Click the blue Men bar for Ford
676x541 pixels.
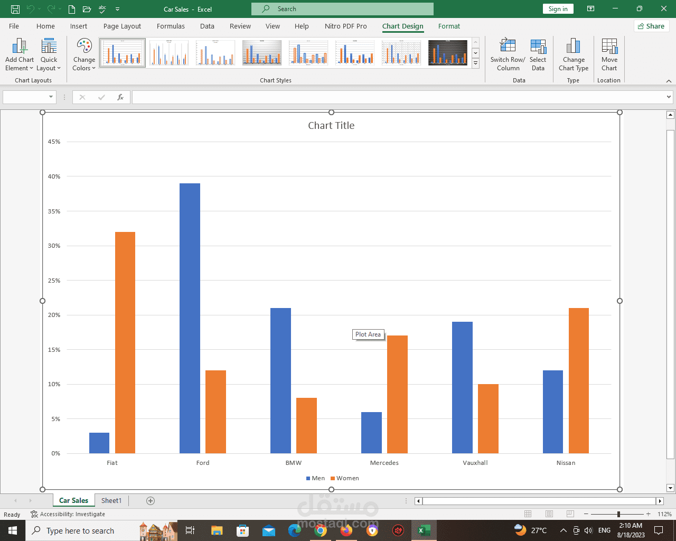click(x=190, y=318)
